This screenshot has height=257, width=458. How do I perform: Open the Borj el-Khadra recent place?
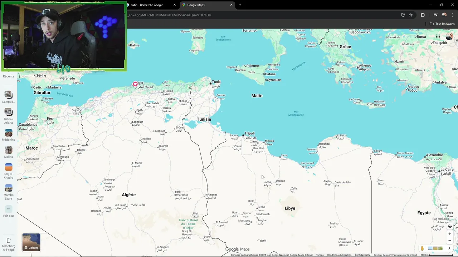[9, 171]
